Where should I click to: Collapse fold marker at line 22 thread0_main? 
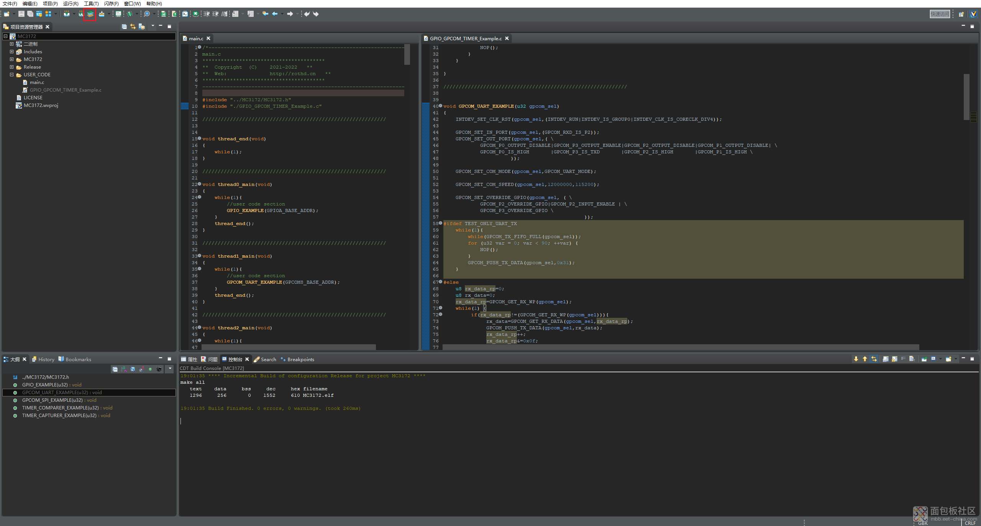(199, 184)
